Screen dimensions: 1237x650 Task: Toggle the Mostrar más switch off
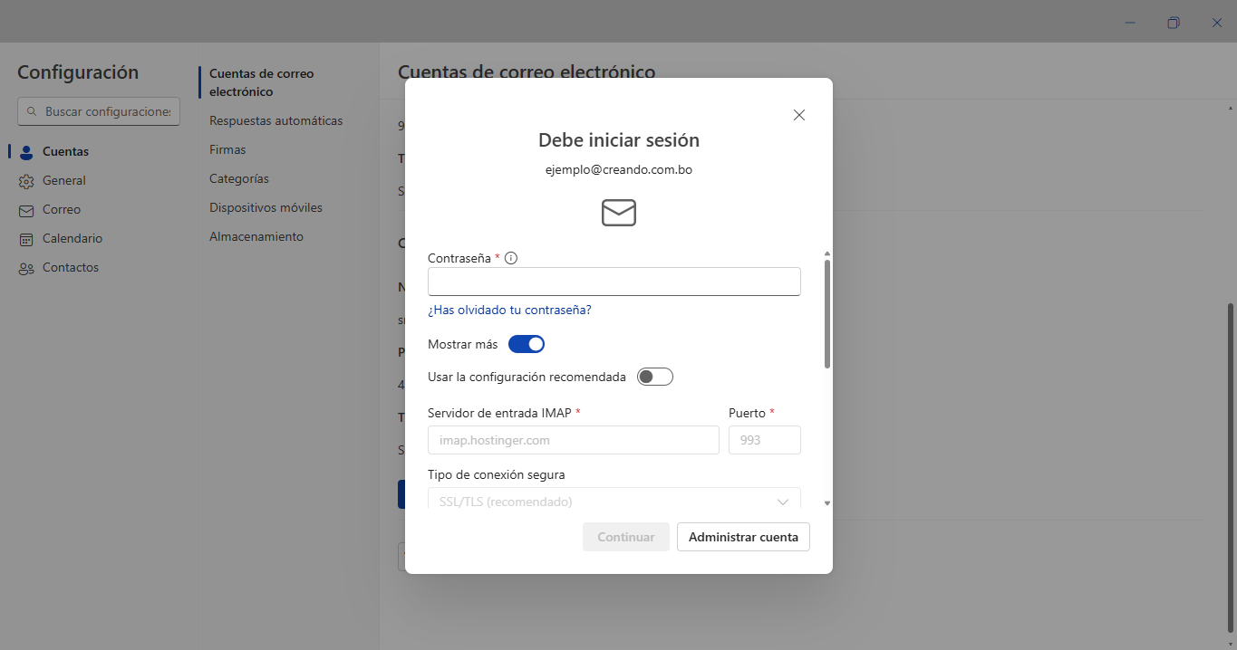(x=527, y=344)
